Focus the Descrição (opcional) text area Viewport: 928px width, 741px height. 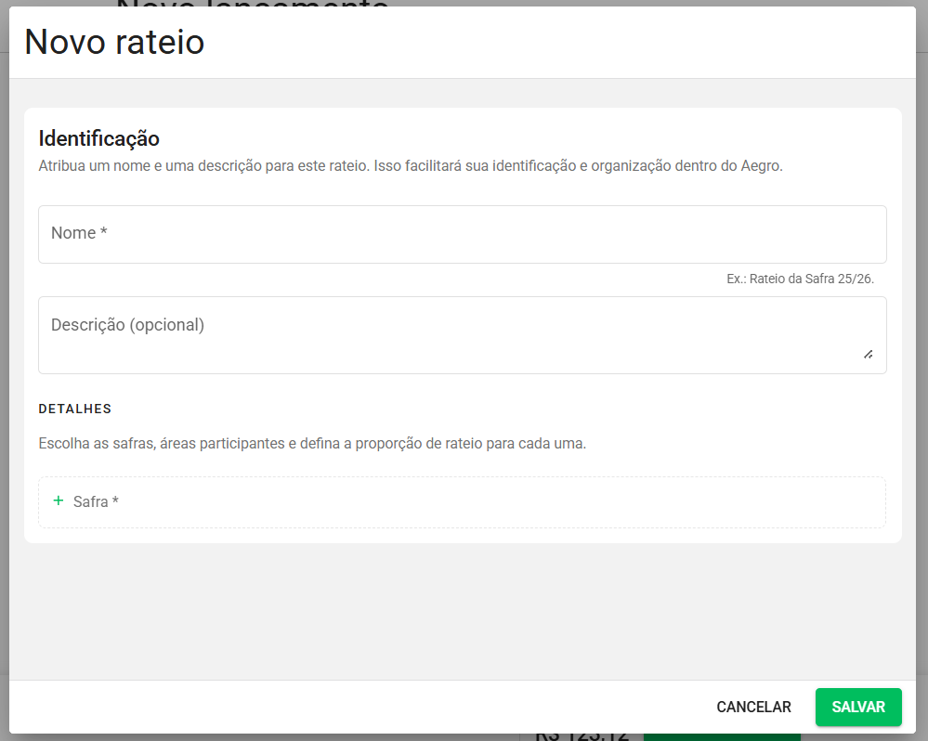pos(463,334)
